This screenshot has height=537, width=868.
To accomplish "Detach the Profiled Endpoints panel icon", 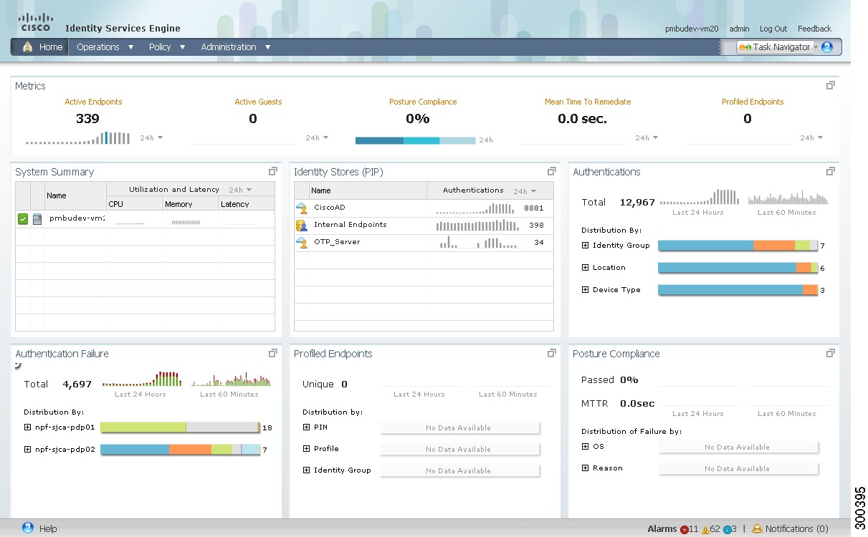I will coord(551,353).
